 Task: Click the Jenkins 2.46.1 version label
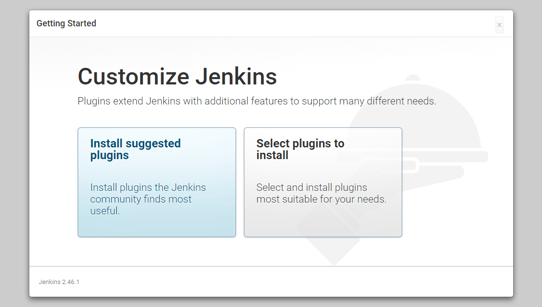(59, 282)
